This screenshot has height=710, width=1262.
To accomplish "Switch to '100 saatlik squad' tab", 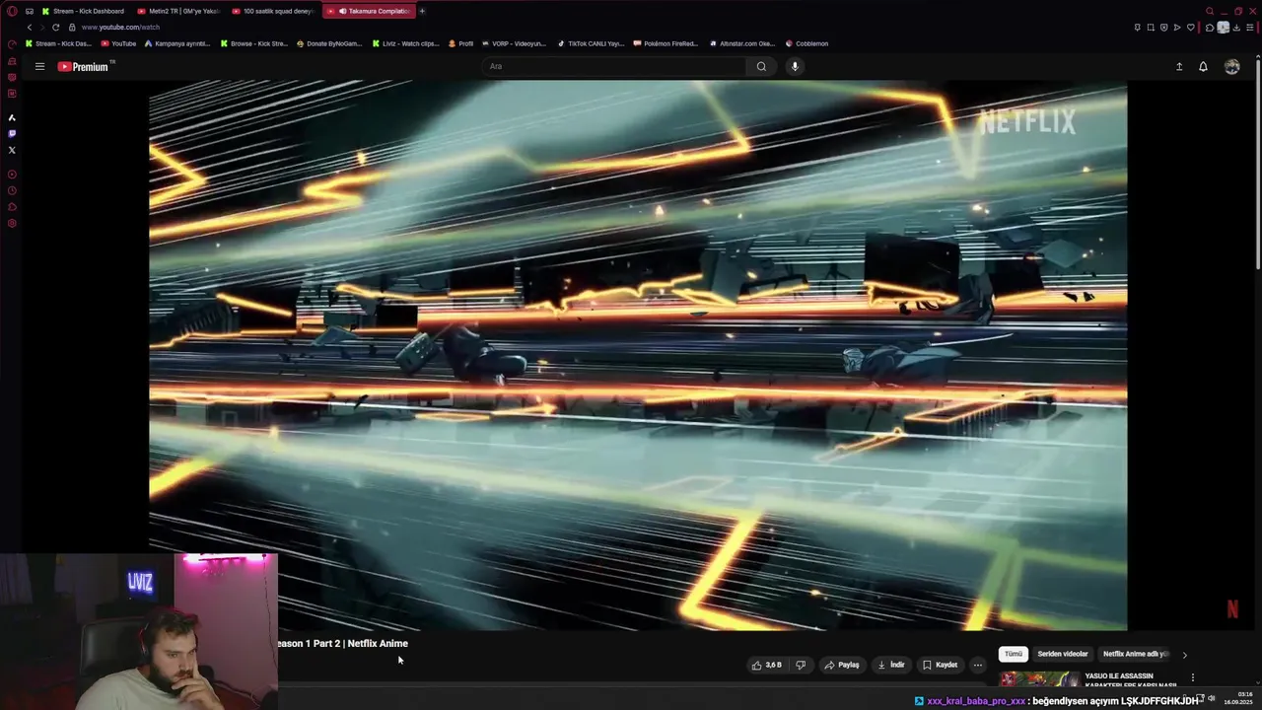I will tap(272, 11).
